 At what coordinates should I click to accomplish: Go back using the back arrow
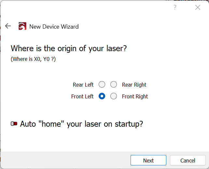8,26
